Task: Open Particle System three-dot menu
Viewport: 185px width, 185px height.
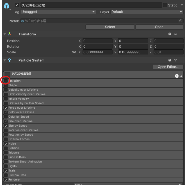Action: (x=181, y=60)
